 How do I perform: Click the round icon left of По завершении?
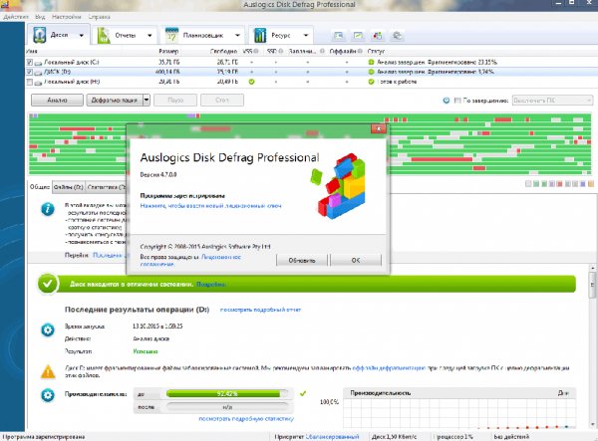click(447, 101)
